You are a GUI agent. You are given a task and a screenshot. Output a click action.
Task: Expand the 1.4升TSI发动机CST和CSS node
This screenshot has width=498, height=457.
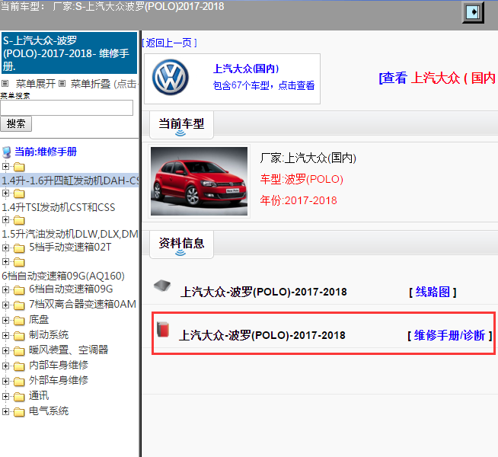coord(5,193)
